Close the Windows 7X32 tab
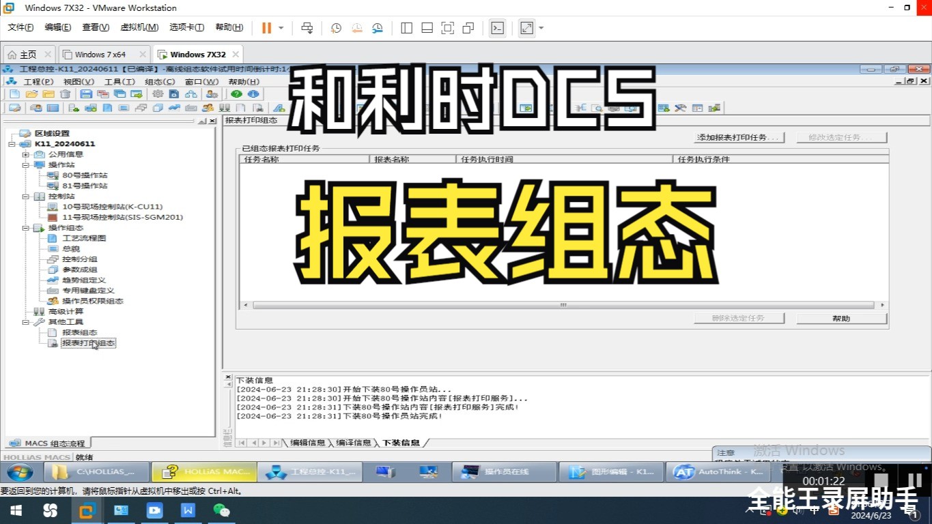This screenshot has height=524, width=932. pos(235,55)
